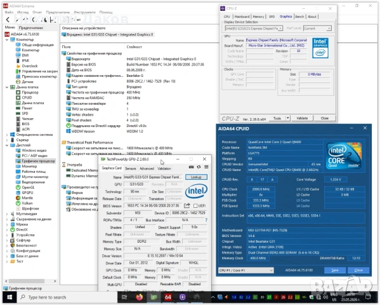Click Close in the AIDA64 CPUID window
This screenshot has height=305, width=380.
click(358, 270)
